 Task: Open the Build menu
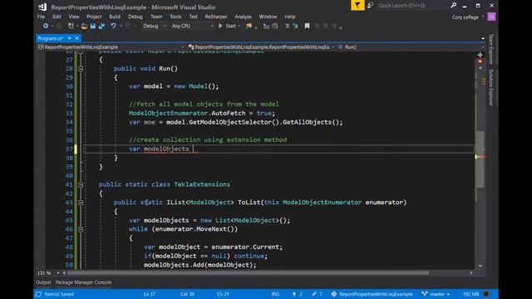click(115, 17)
